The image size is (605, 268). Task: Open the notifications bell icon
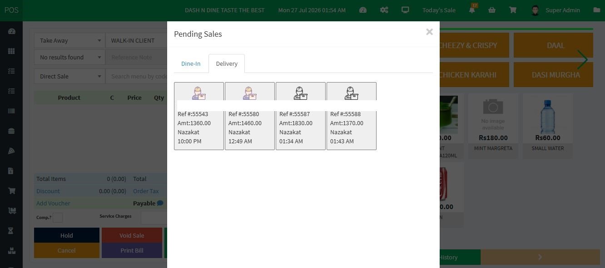coord(472,10)
